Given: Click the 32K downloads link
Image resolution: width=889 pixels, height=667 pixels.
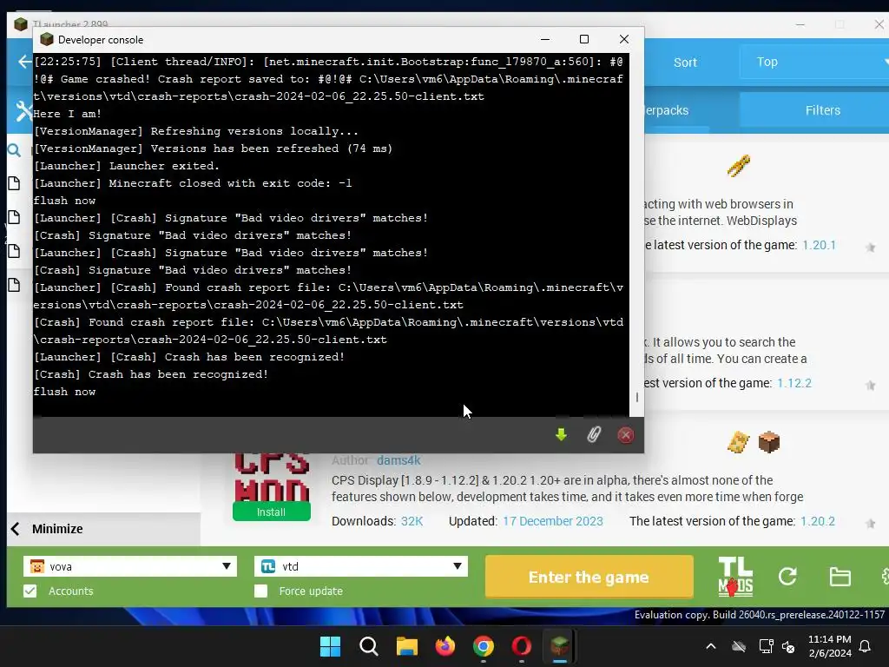Looking at the screenshot, I should coord(412,521).
